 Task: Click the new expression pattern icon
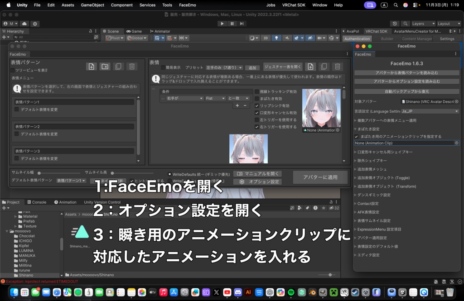click(x=92, y=66)
